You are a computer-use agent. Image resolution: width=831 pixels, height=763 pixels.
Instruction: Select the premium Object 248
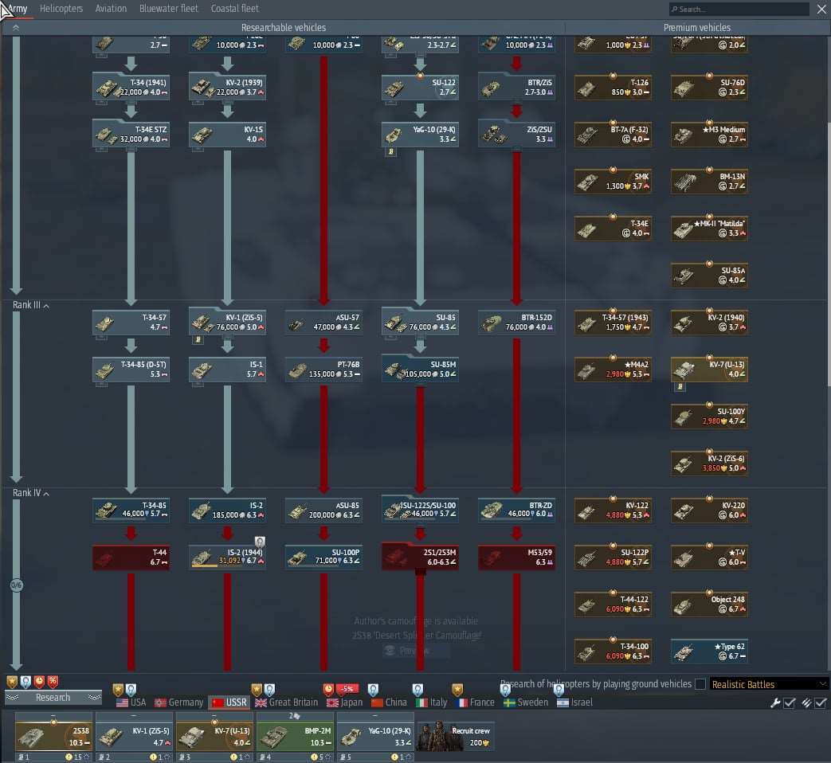click(x=709, y=604)
